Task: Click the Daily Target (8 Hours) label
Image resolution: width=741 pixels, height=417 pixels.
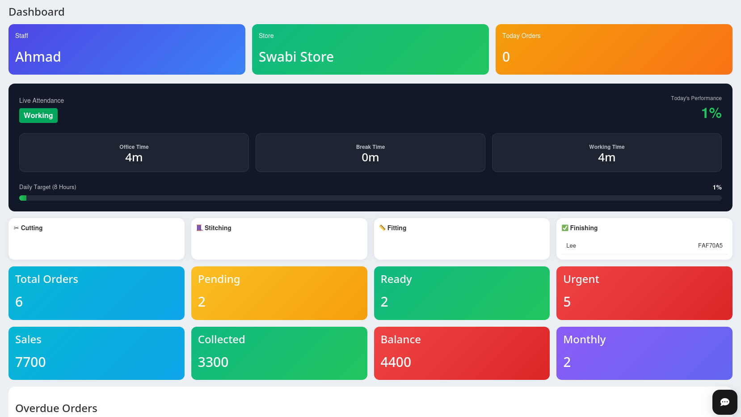Action: (48, 187)
